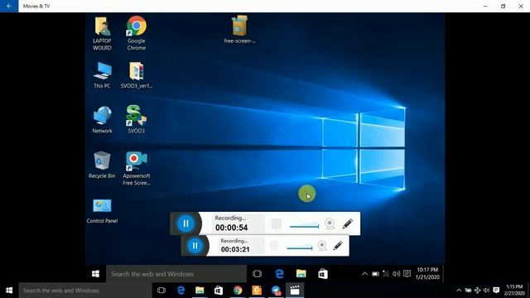This screenshot has width=530, height=298.
Task: Select Apowersoft Free Screen Recorder shortcut
Action: click(137, 168)
